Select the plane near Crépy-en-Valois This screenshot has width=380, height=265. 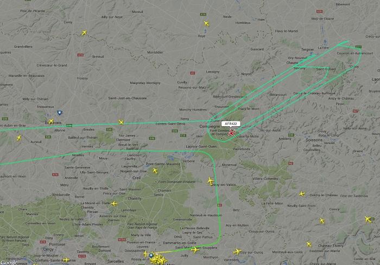(211, 181)
